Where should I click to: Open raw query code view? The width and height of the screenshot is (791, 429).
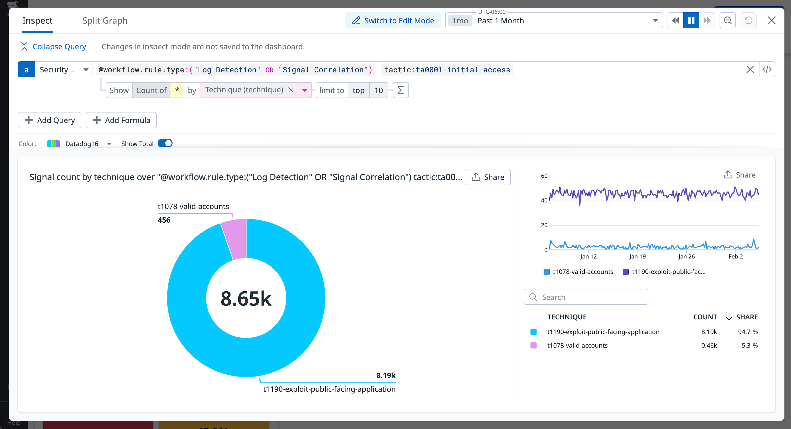coord(767,69)
